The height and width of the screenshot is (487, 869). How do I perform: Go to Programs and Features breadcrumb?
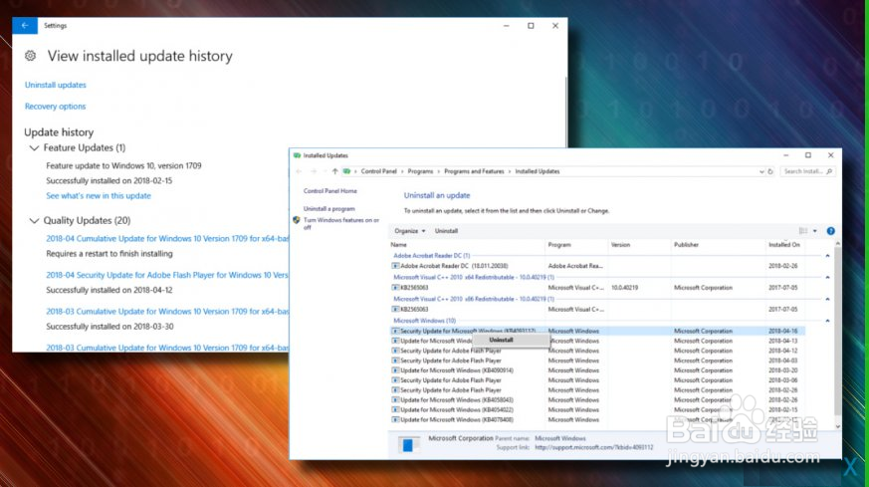pos(474,171)
